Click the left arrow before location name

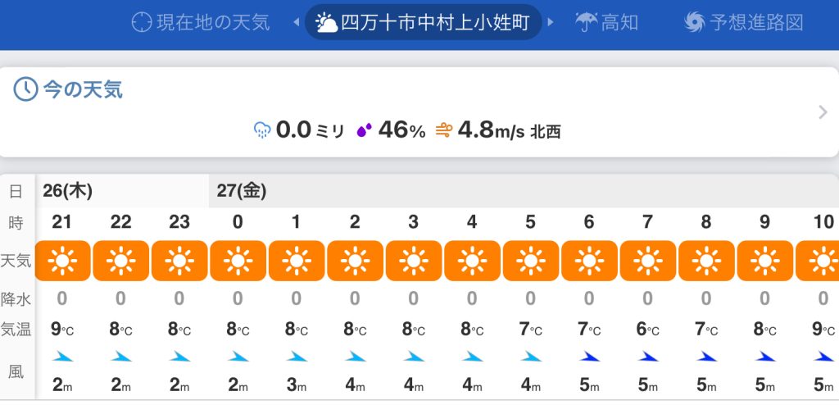click(297, 22)
